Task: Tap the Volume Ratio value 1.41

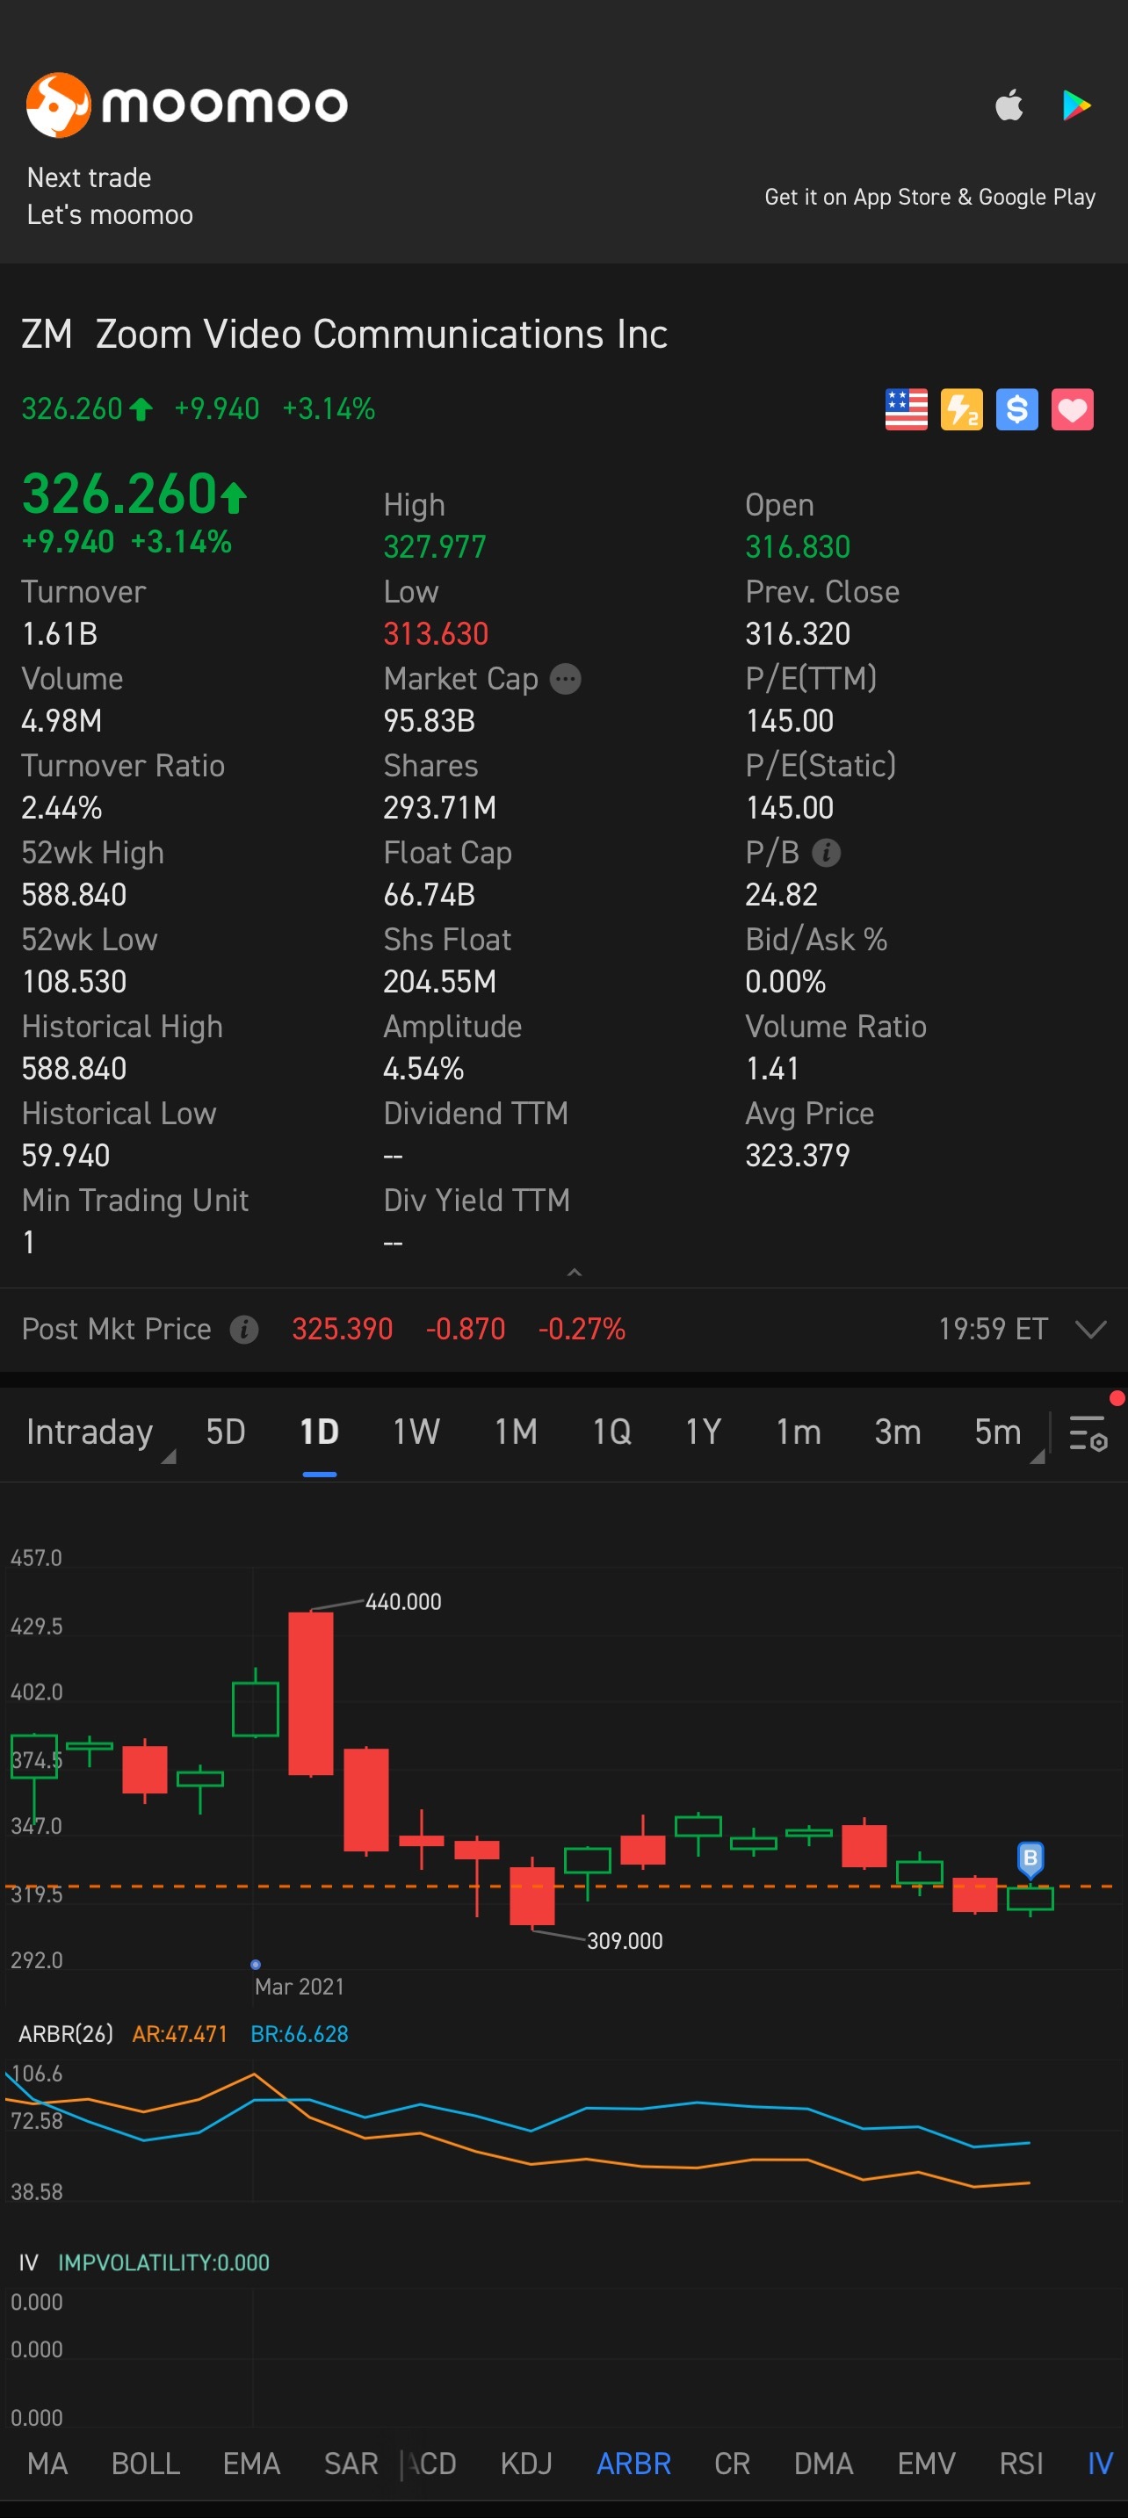Action: point(772,1068)
